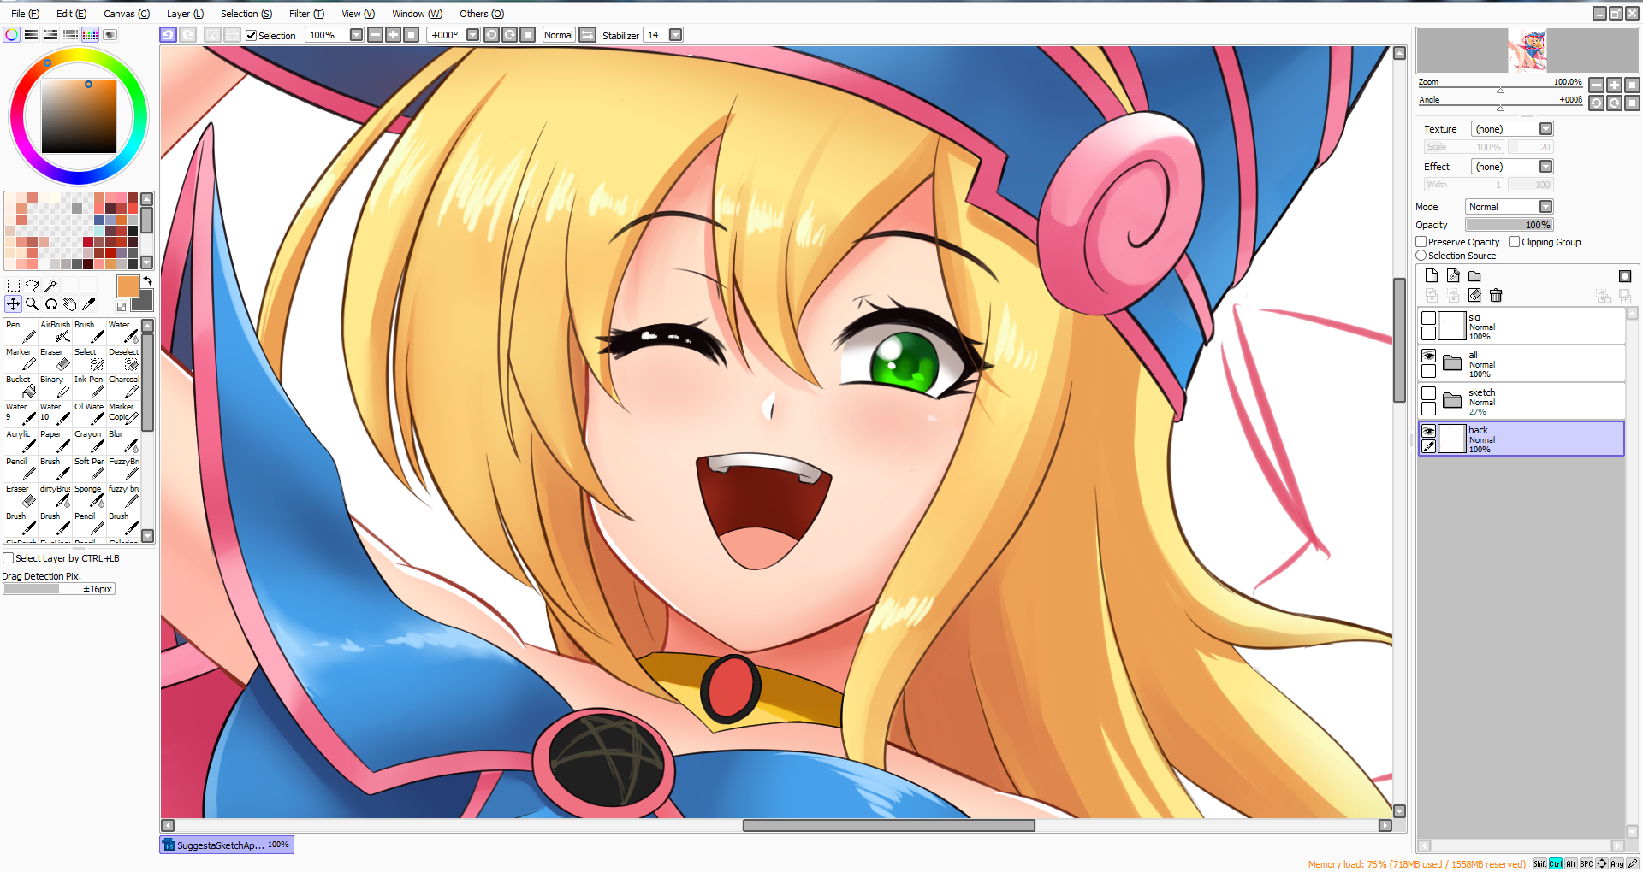Open the Filter menu
Image resolution: width=1643 pixels, height=872 pixels.
pyautogui.click(x=306, y=14)
